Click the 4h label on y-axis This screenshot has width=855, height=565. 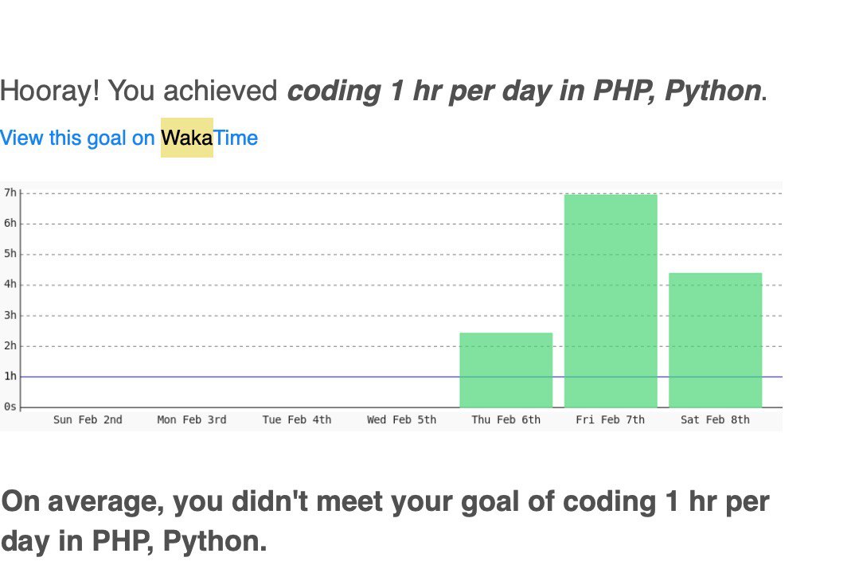pyautogui.click(x=10, y=284)
